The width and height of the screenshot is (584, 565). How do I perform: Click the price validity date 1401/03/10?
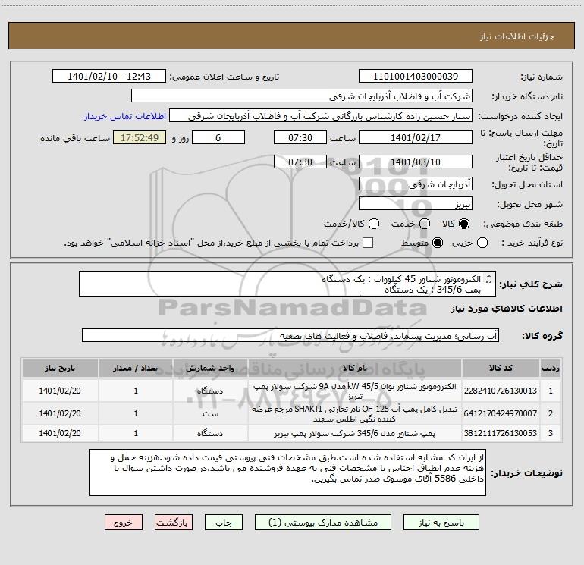pos(416,162)
